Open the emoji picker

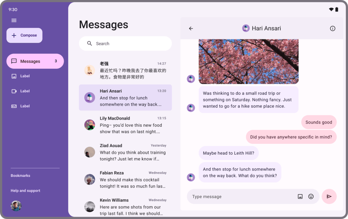(x=311, y=196)
